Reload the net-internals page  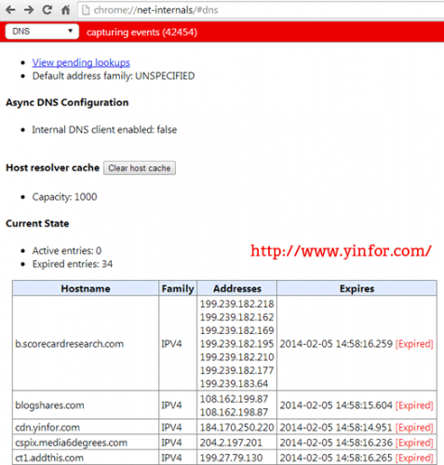click(x=47, y=10)
